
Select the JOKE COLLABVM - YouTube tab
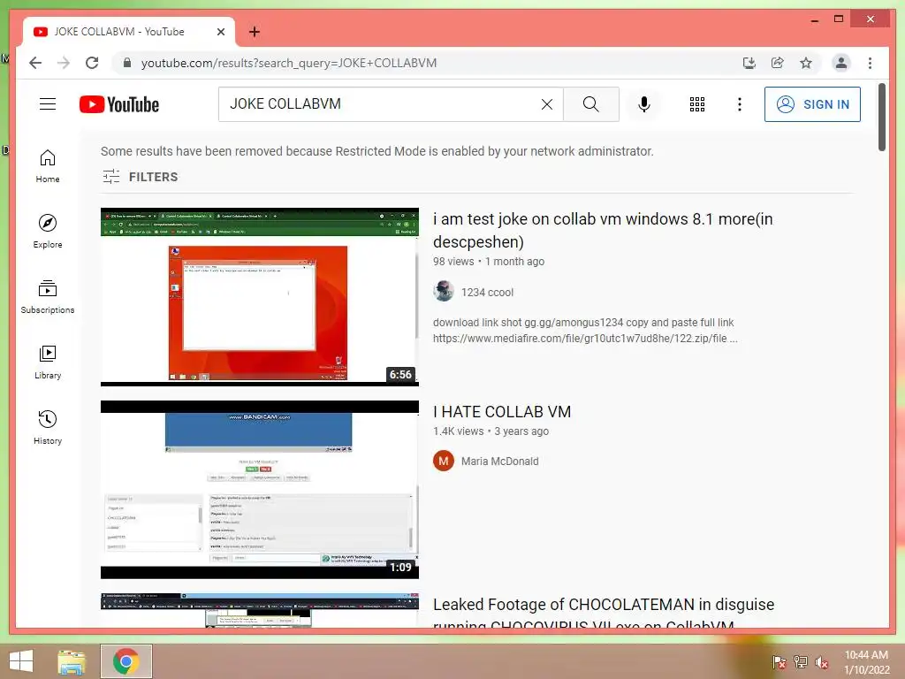point(129,32)
